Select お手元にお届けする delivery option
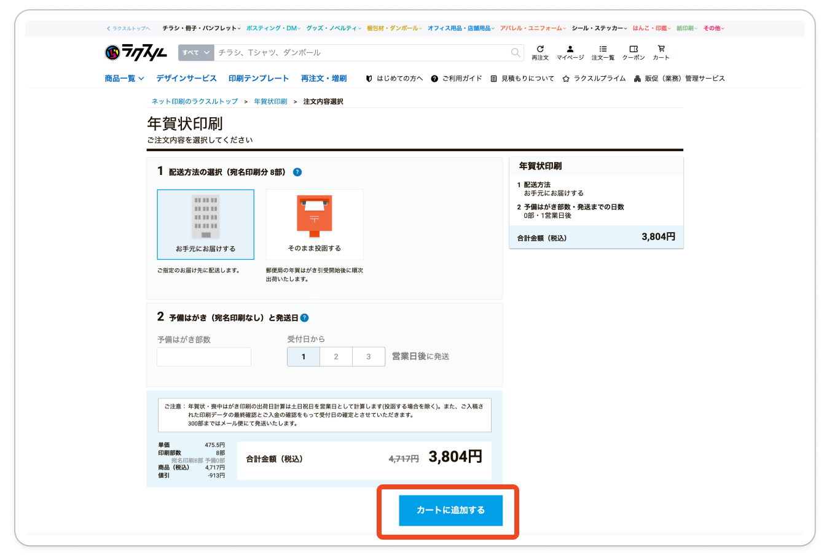The image size is (824, 555). (x=205, y=225)
